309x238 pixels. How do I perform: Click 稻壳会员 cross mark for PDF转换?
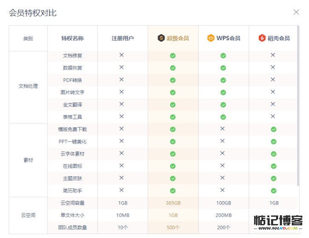click(273, 80)
